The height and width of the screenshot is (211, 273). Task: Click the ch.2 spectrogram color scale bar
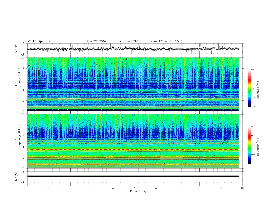click(x=249, y=145)
